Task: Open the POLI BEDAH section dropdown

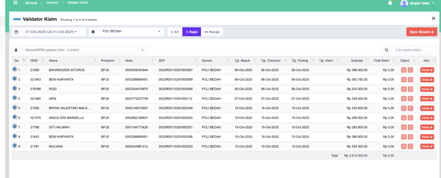Action: [131, 31]
